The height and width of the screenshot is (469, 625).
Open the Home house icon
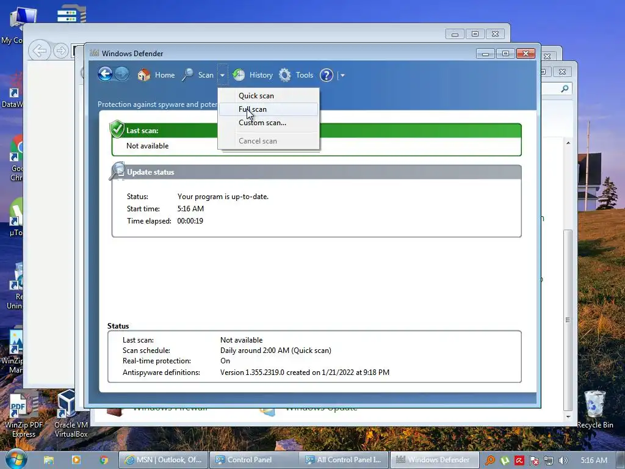click(143, 75)
